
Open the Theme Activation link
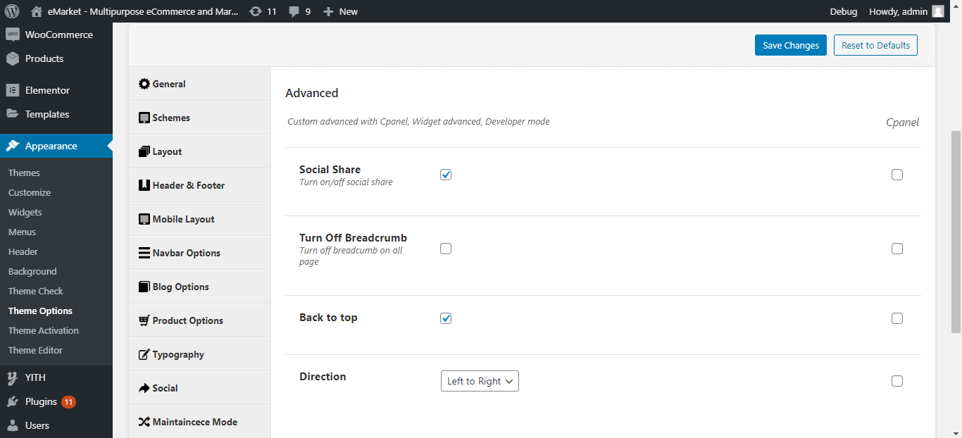[x=44, y=330]
